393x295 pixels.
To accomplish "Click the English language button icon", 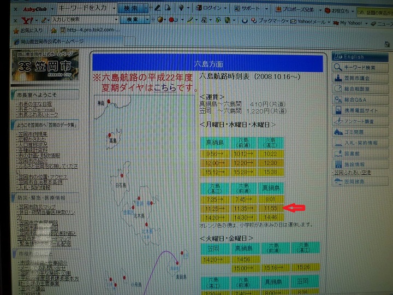I will 338,57.
